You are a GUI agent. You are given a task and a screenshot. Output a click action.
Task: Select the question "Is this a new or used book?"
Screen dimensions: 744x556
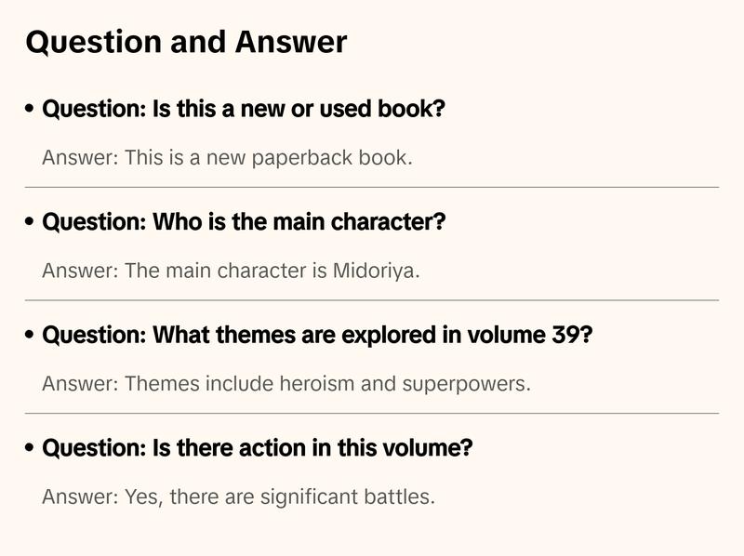pyautogui.click(x=244, y=109)
